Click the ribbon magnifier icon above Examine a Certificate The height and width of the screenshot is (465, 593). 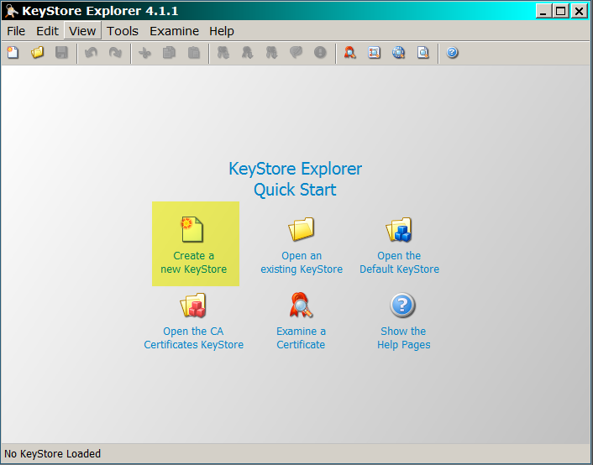tap(301, 305)
